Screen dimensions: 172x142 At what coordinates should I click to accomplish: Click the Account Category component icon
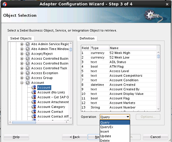coord(34,107)
